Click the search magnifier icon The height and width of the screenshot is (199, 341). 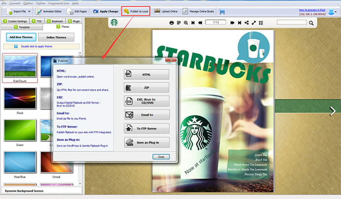[311, 23]
